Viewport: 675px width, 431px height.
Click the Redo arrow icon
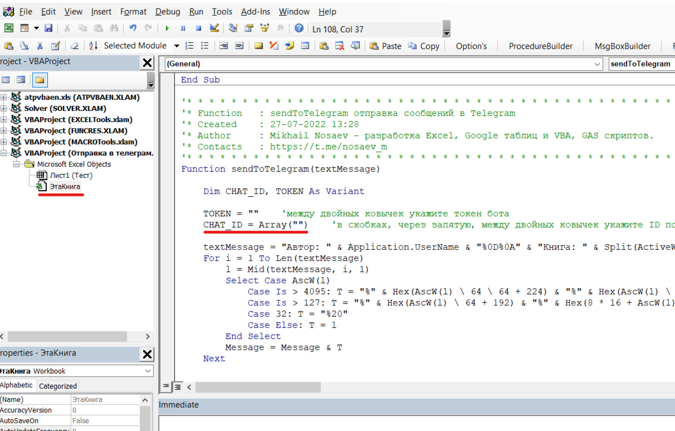click(148, 28)
